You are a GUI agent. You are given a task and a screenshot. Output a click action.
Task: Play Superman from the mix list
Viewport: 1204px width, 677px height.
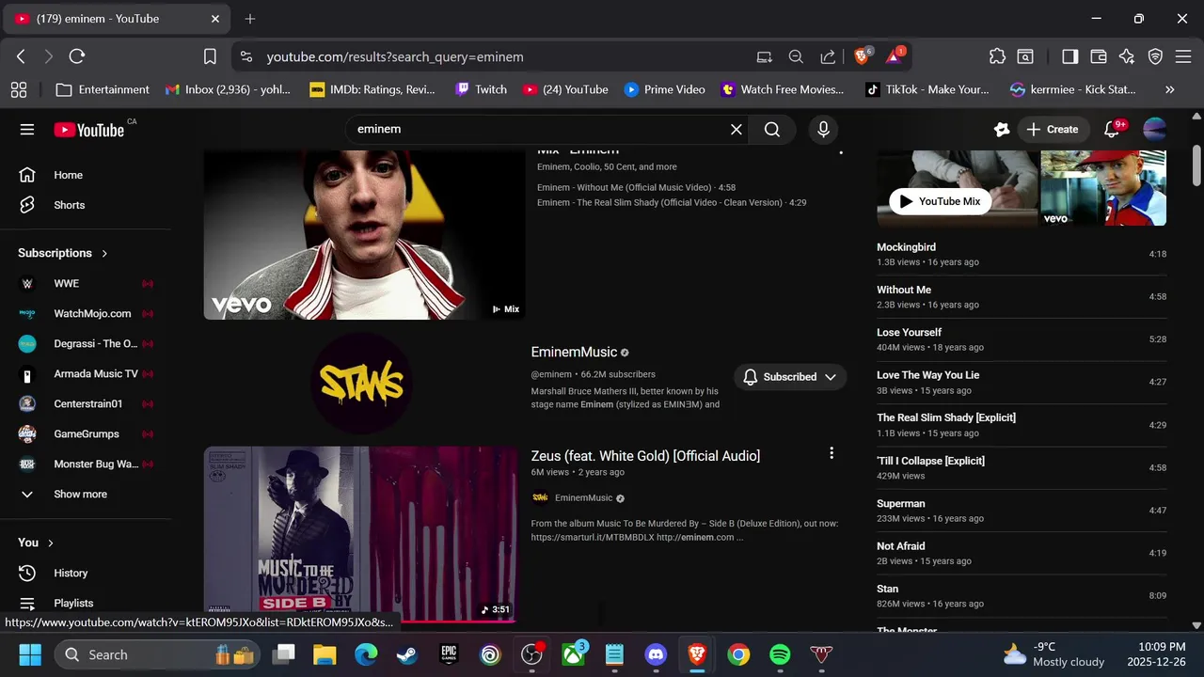click(x=1022, y=511)
